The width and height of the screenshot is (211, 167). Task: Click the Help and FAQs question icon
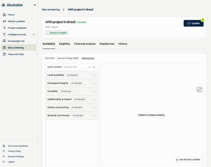[4, 54]
